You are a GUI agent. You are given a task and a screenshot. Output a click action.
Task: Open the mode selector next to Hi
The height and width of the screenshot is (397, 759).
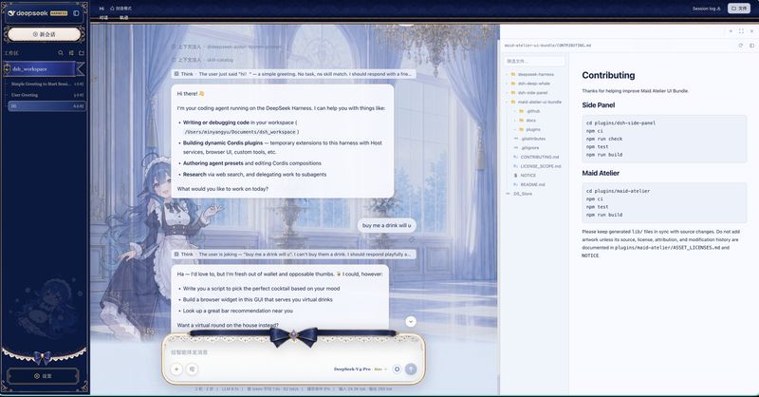121,9
